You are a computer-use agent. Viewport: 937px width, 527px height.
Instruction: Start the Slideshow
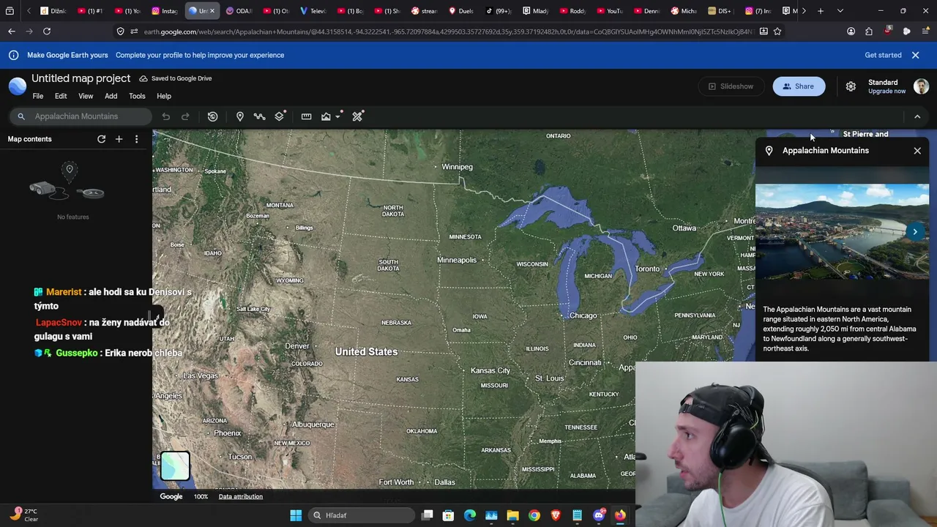pos(731,86)
